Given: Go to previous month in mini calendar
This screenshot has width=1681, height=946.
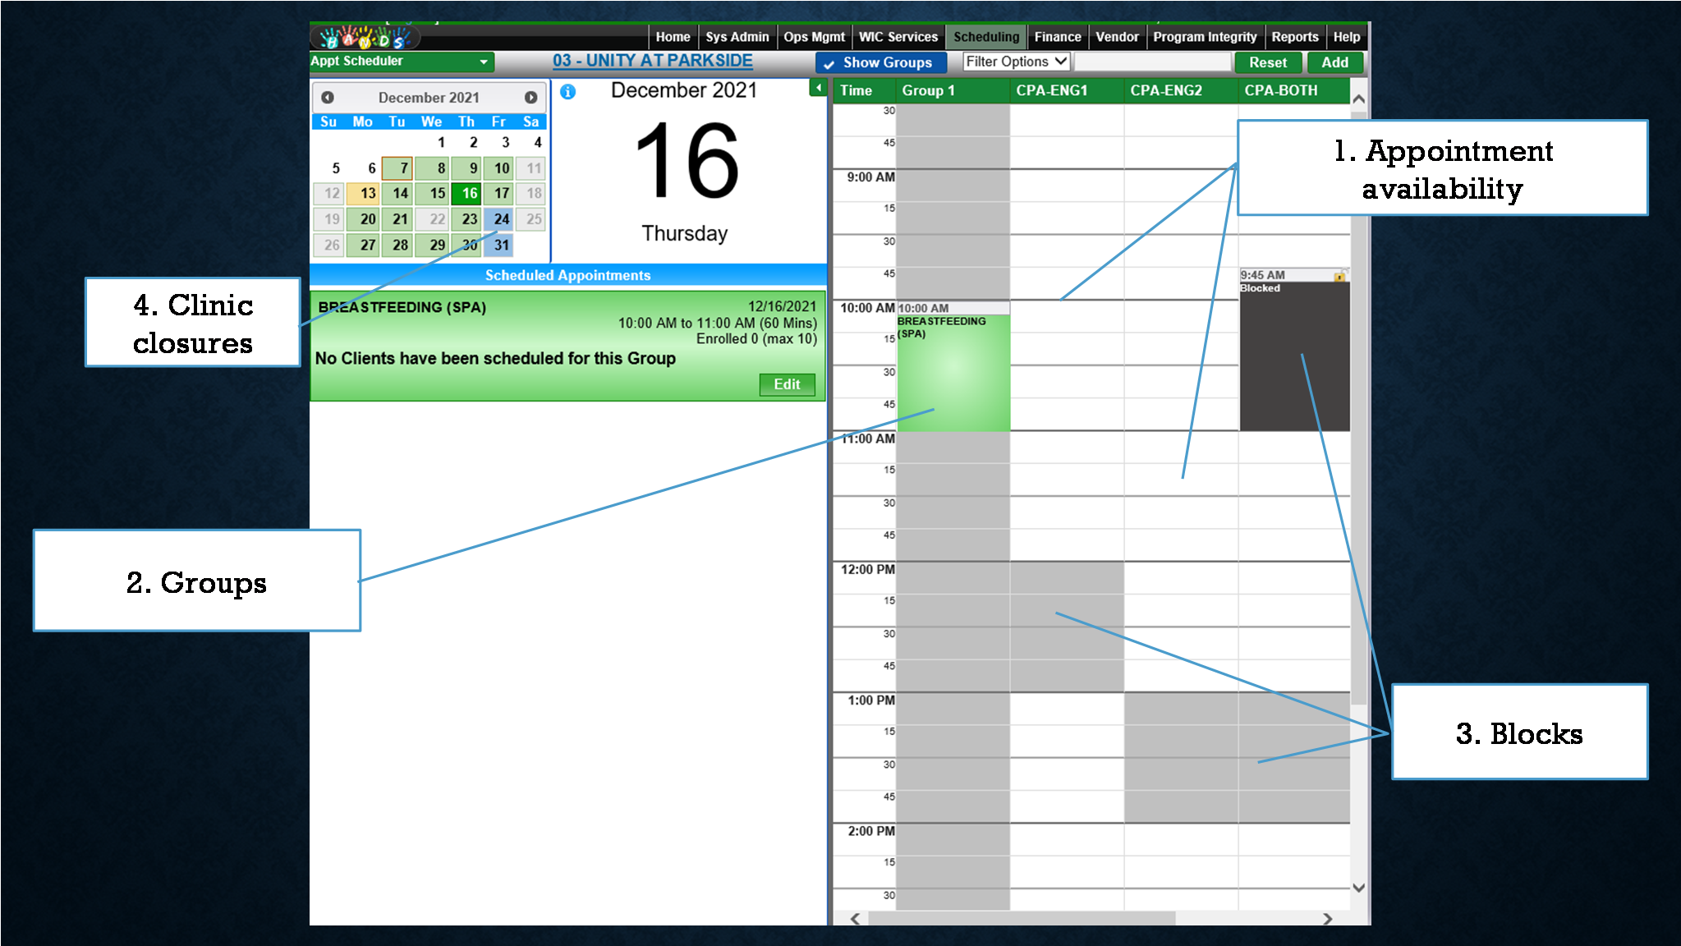Looking at the screenshot, I should tap(328, 98).
